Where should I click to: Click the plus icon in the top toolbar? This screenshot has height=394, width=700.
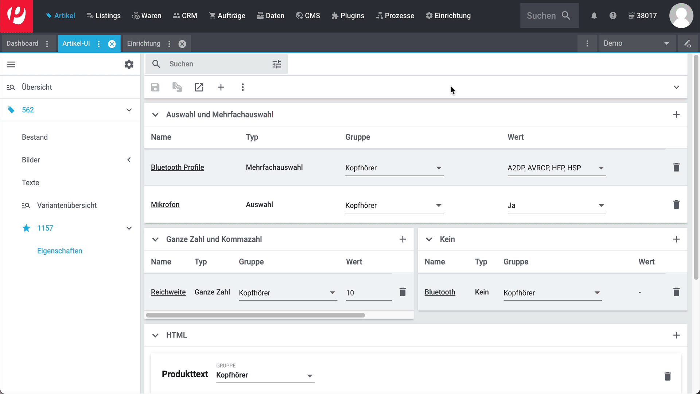[221, 87]
